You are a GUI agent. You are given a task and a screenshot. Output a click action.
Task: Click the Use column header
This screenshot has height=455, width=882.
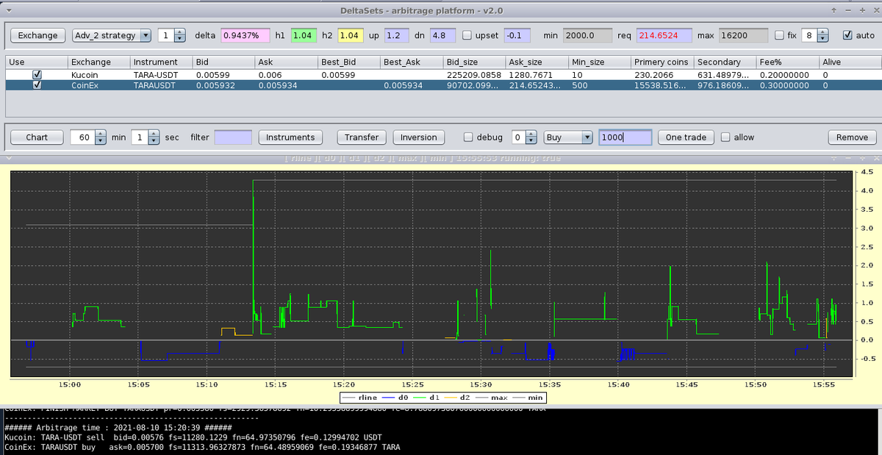37,62
